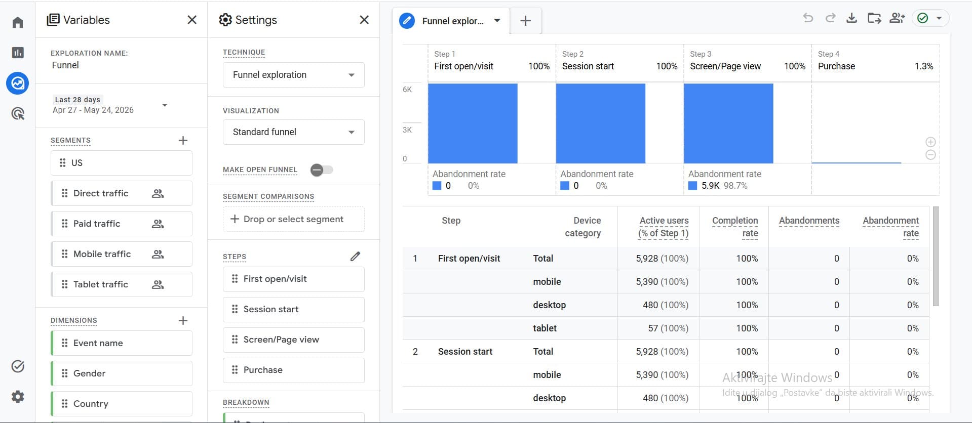Click the Device category column header
Screen dimensions: 972x423
[x=583, y=227]
